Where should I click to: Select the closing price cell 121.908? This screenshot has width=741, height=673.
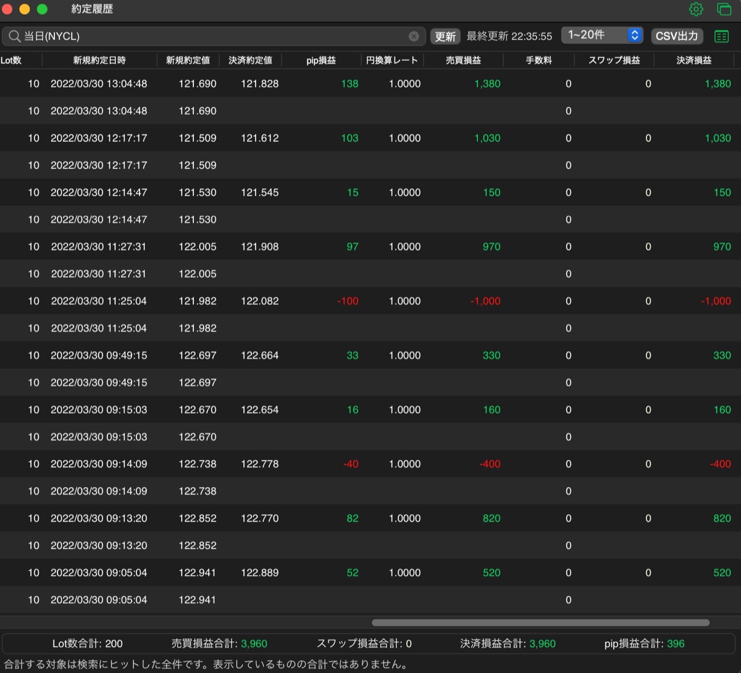click(260, 246)
